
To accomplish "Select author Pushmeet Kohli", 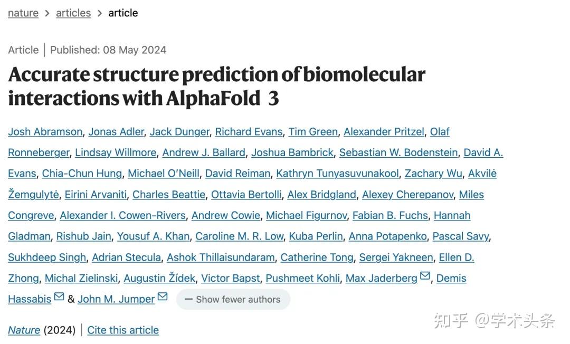I will click(302, 278).
